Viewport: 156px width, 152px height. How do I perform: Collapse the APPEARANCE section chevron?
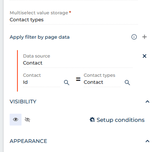pyautogui.click(x=147, y=141)
